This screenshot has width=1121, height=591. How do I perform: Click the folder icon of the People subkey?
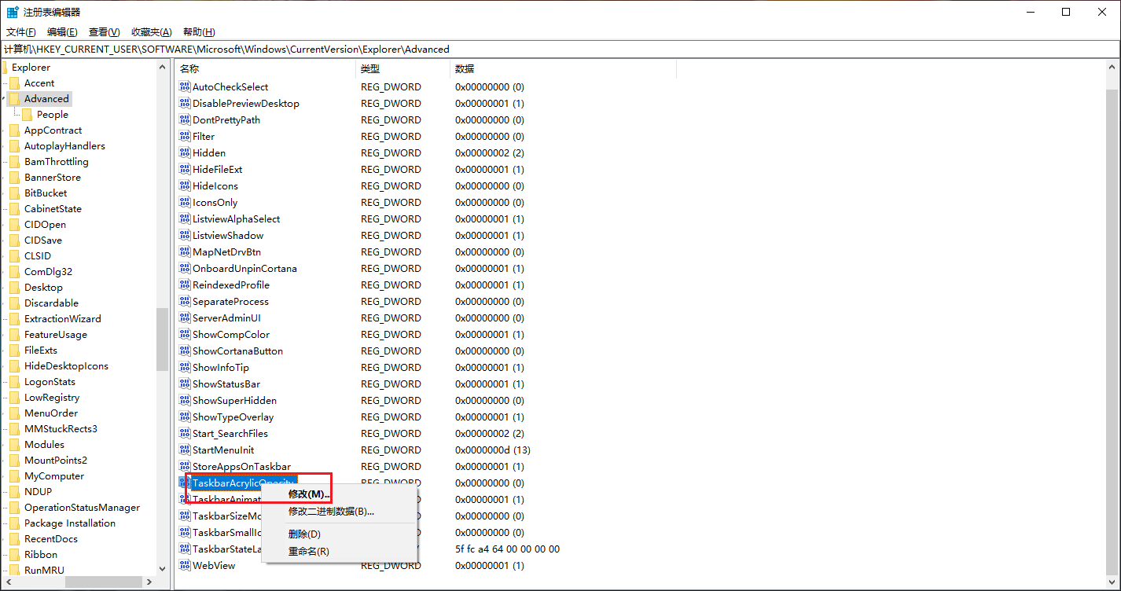(x=27, y=115)
